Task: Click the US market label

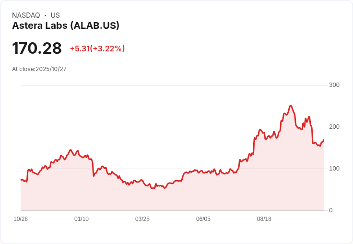Action: [55, 15]
